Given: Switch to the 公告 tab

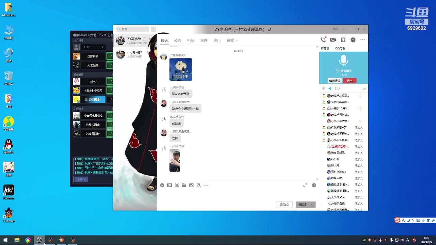Looking at the screenshot, I should [177, 40].
